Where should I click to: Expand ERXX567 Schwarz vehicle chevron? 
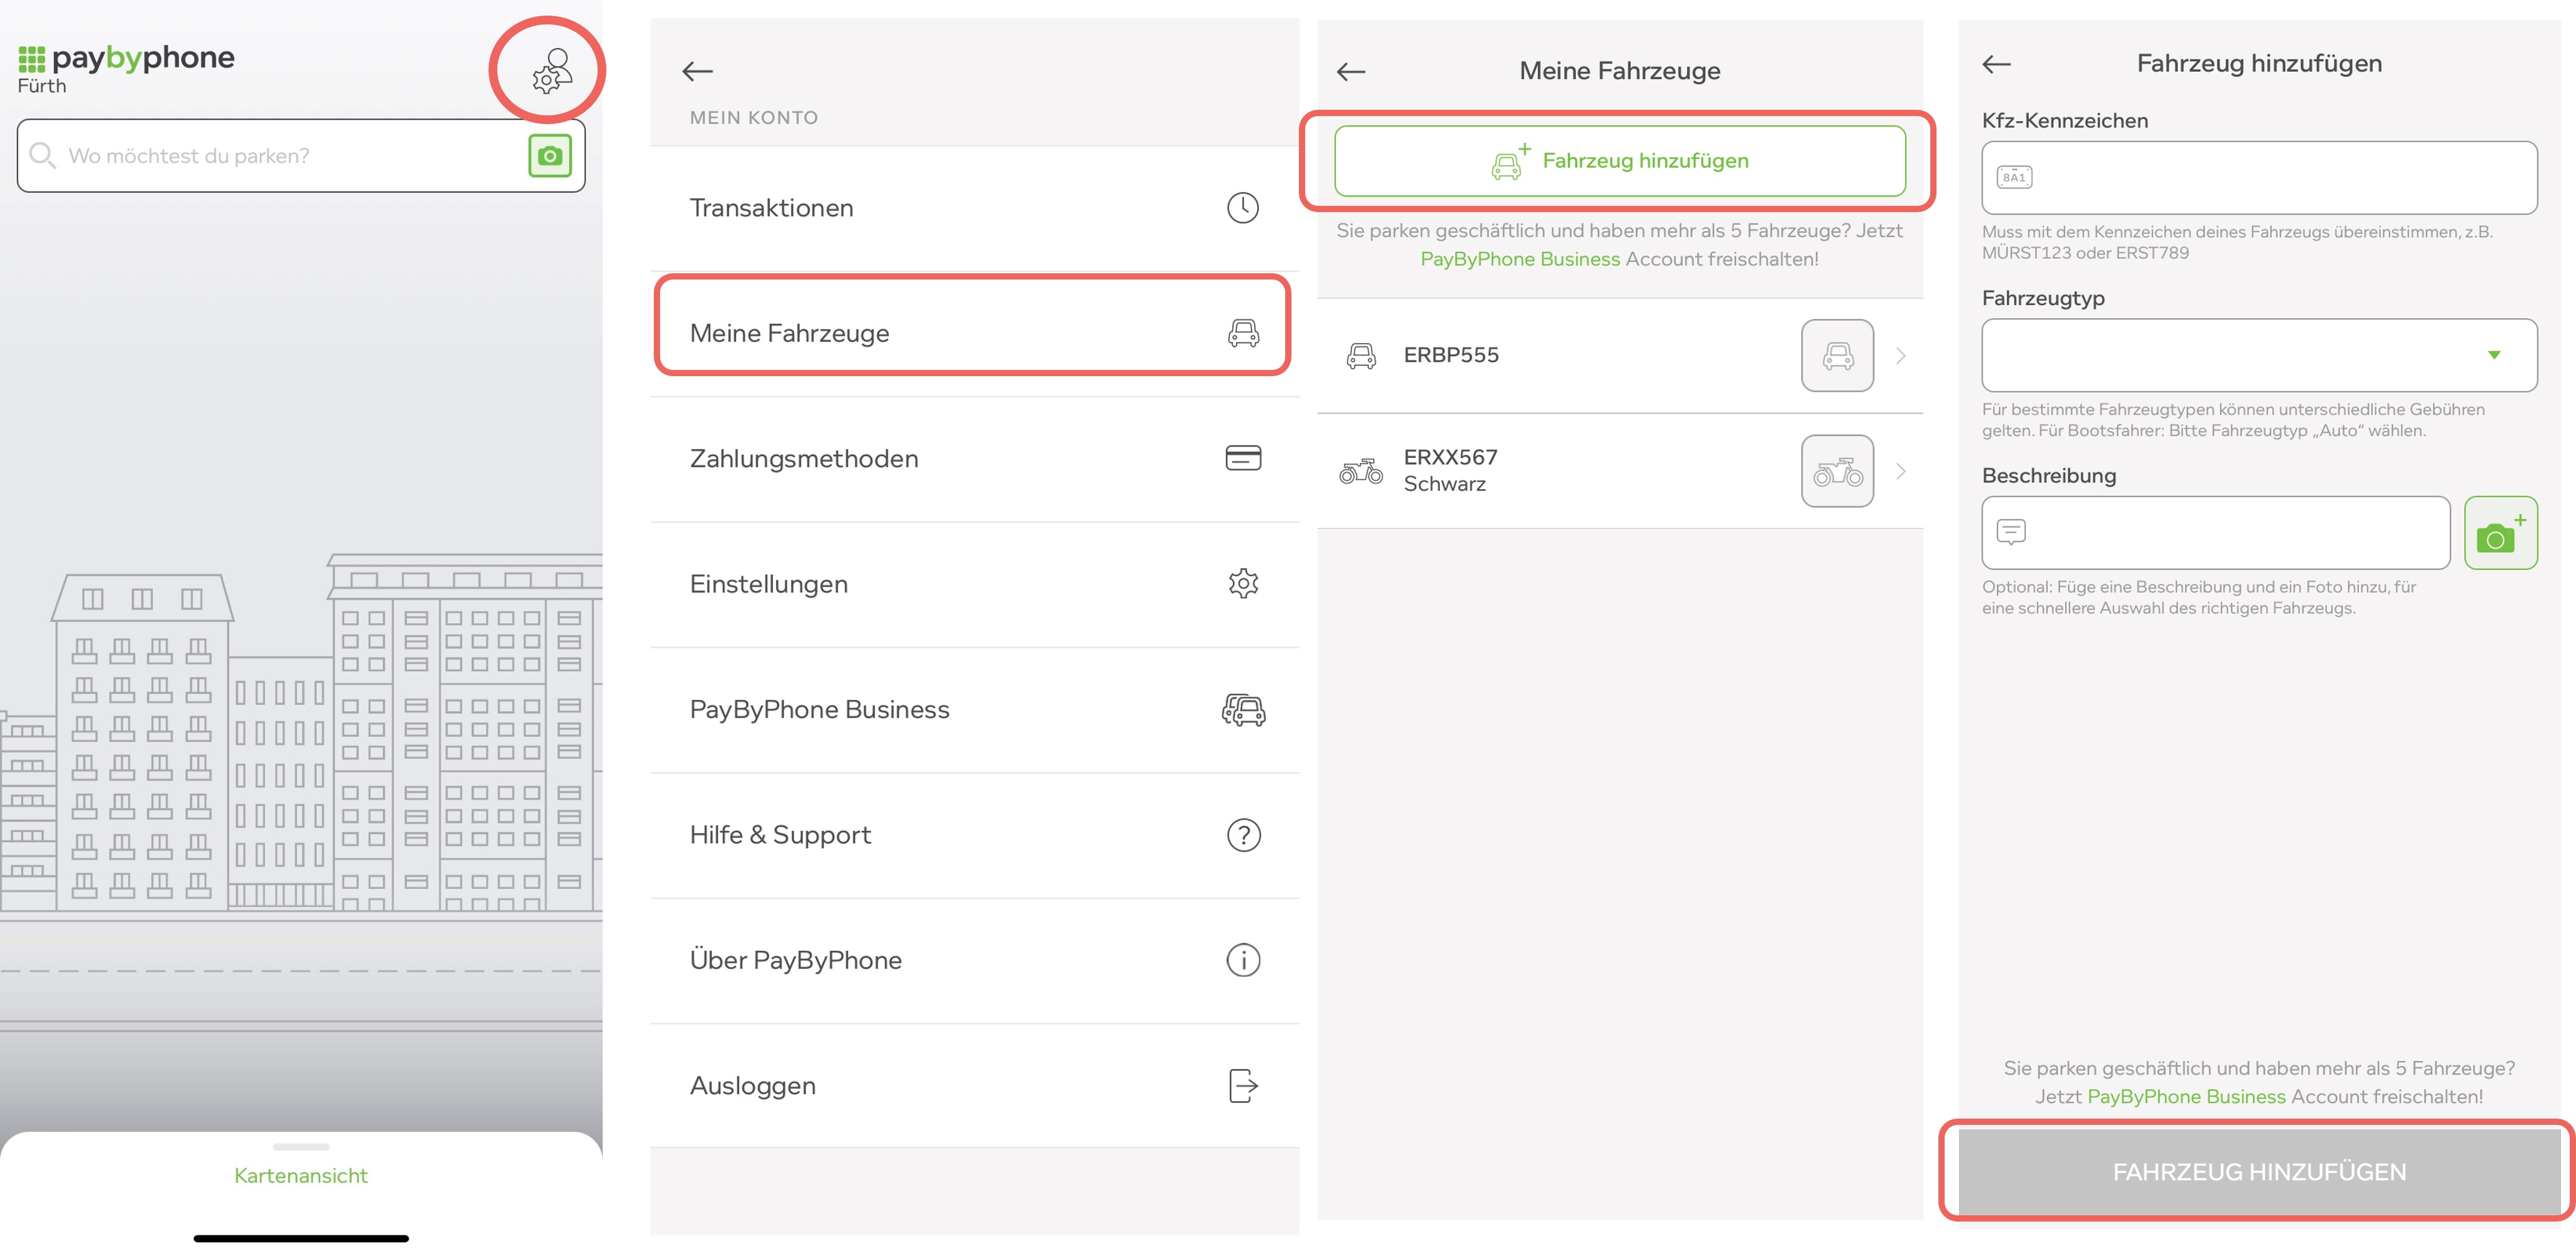(1901, 471)
